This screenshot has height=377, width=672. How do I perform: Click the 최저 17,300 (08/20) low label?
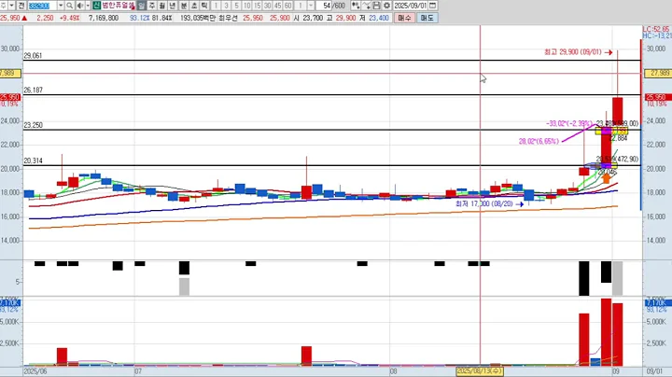[483, 204]
